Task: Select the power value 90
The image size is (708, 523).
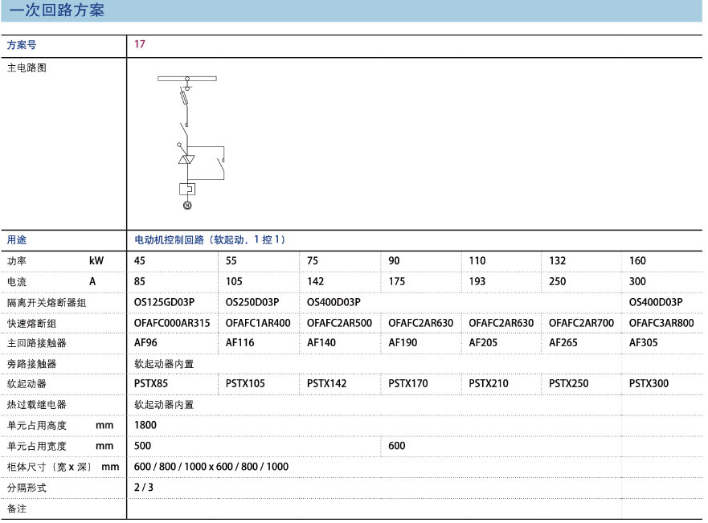Action: click(x=395, y=261)
